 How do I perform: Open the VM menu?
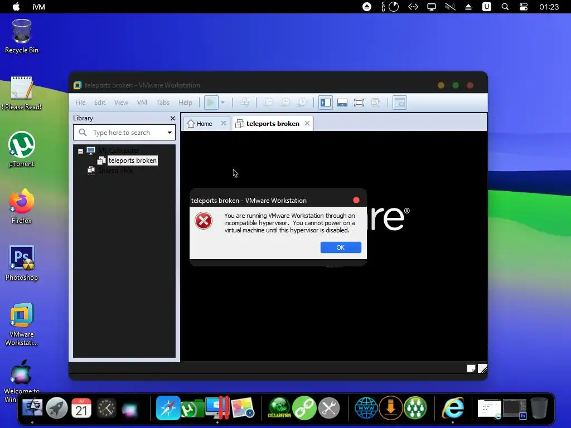coord(142,103)
